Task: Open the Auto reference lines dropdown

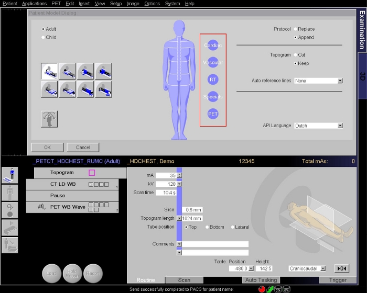Action: (x=340, y=81)
